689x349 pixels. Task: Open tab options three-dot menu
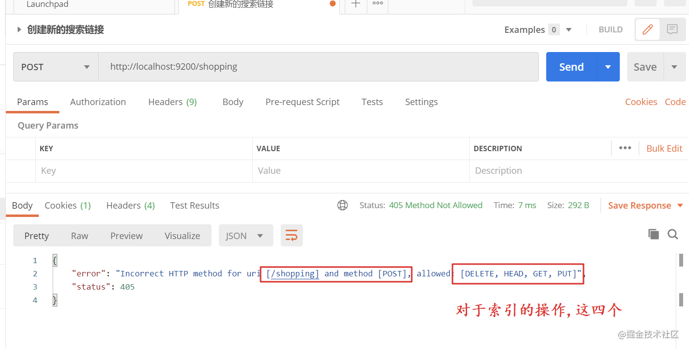tap(377, 3)
